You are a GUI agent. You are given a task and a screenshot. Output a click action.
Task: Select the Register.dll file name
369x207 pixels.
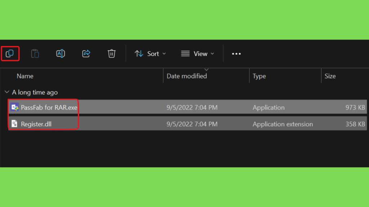tap(36, 124)
